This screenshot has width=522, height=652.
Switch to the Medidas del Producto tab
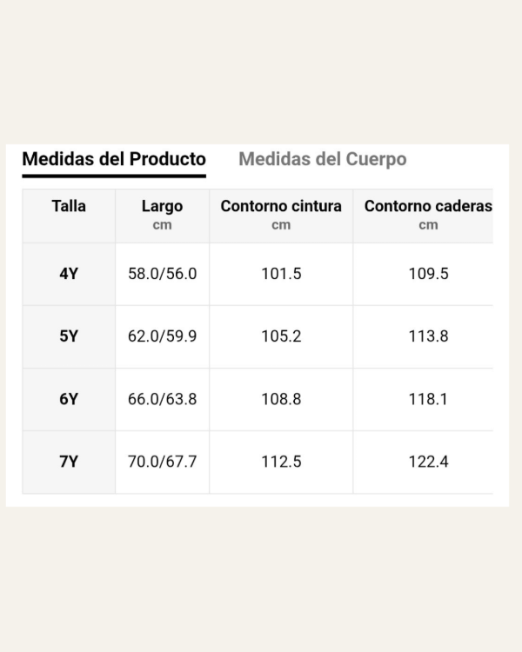(x=114, y=160)
